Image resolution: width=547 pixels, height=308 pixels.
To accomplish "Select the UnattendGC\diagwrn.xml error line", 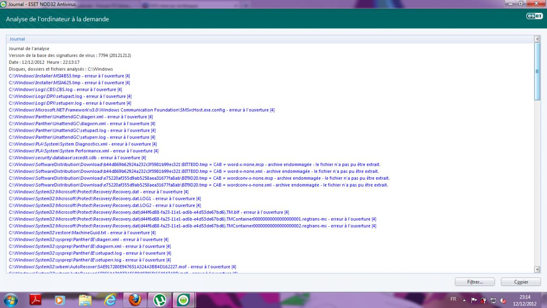I will (x=82, y=124).
